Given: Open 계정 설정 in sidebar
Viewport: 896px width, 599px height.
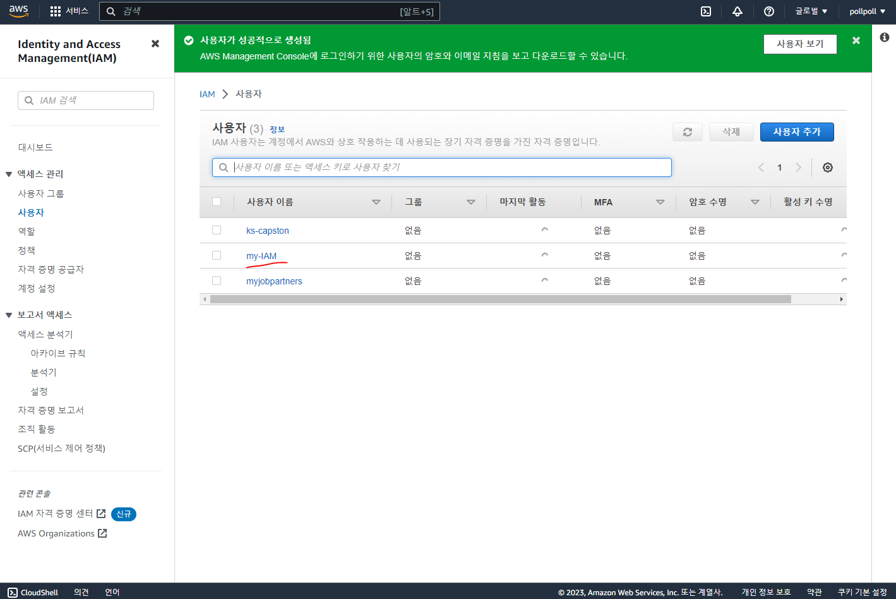Looking at the screenshot, I should coord(37,288).
